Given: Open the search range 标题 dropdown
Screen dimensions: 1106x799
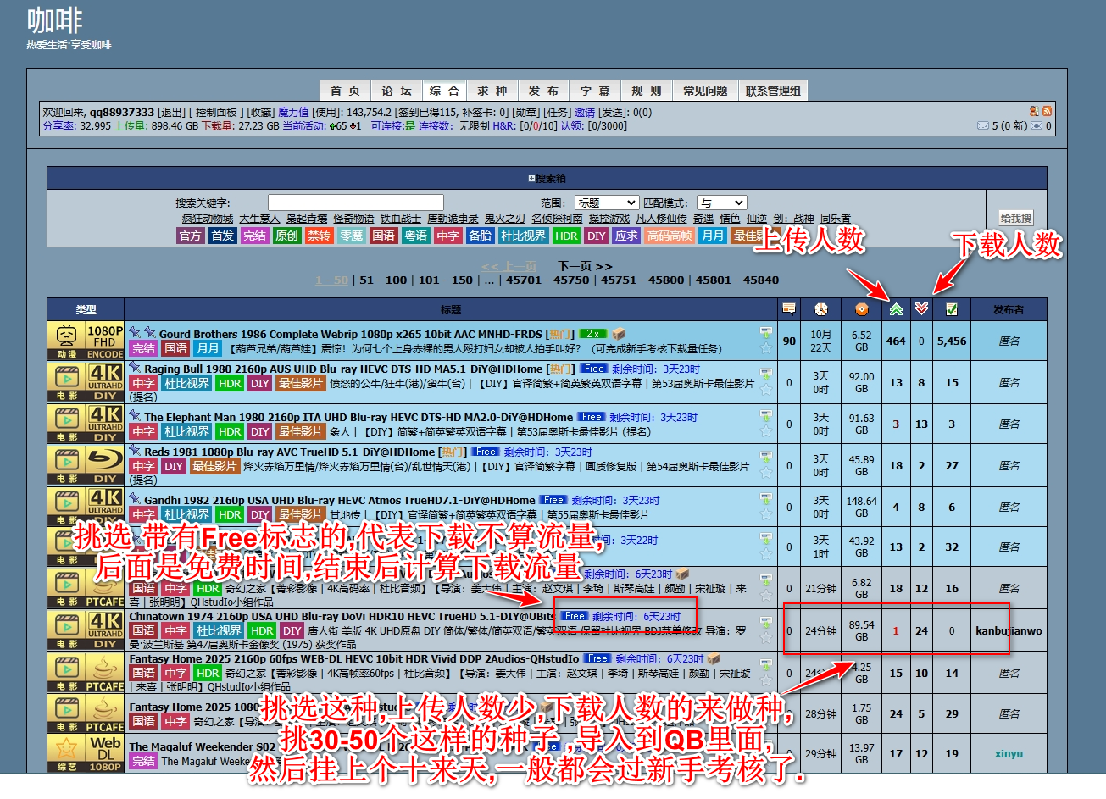Looking at the screenshot, I should click(606, 203).
